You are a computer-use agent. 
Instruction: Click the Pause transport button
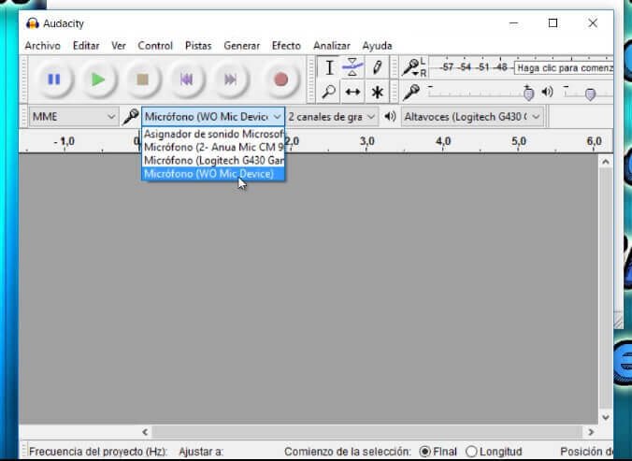[x=54, y=79]
